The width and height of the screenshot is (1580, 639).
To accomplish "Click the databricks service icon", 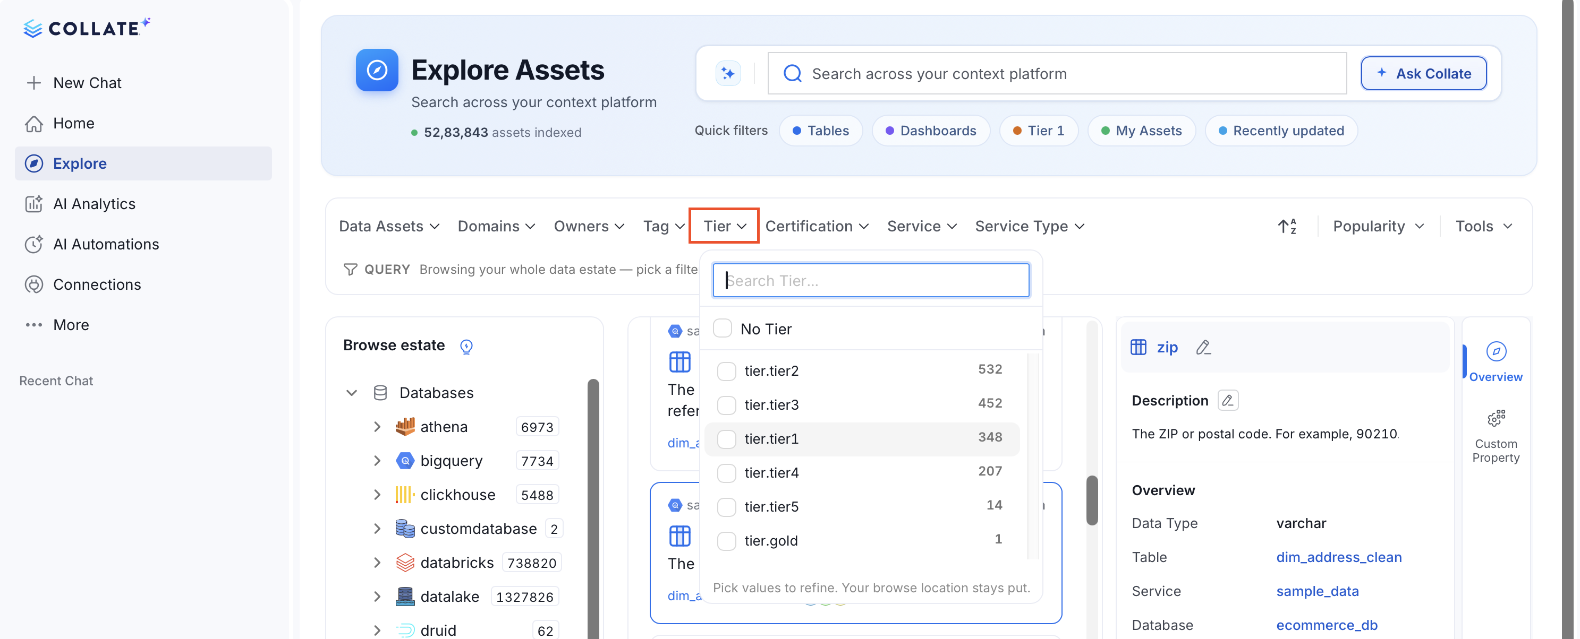I will 405,563.
